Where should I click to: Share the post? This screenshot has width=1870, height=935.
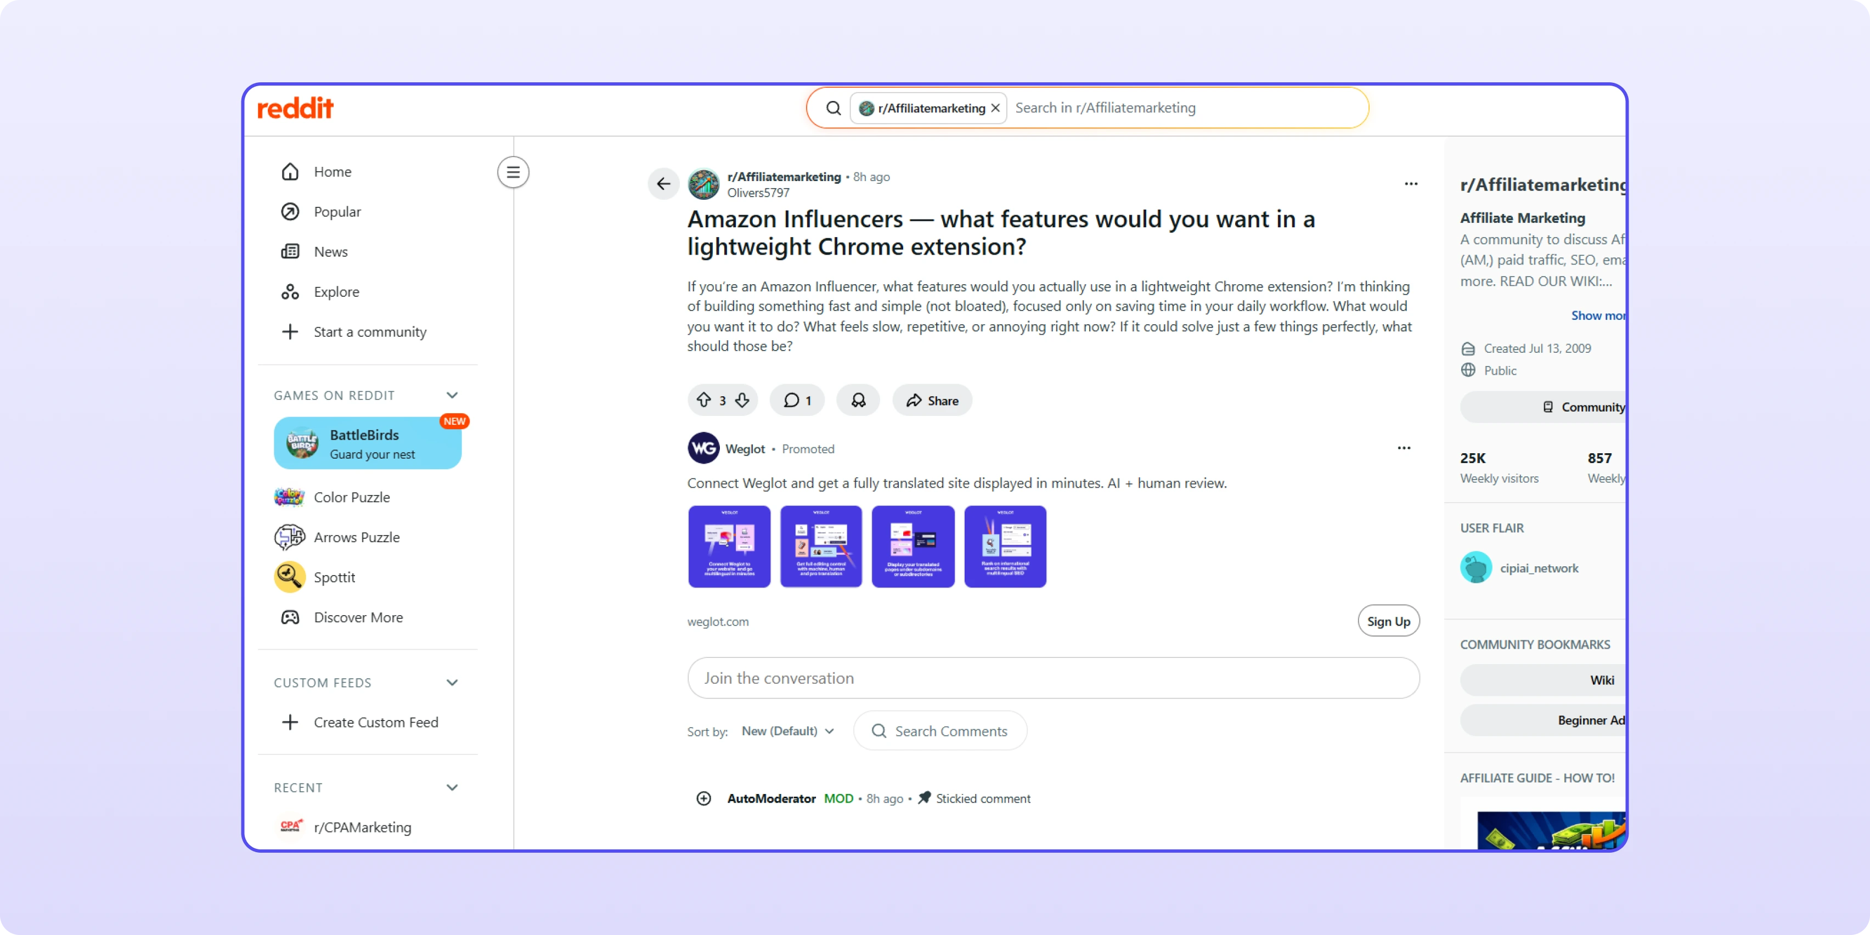pos(932,400)
